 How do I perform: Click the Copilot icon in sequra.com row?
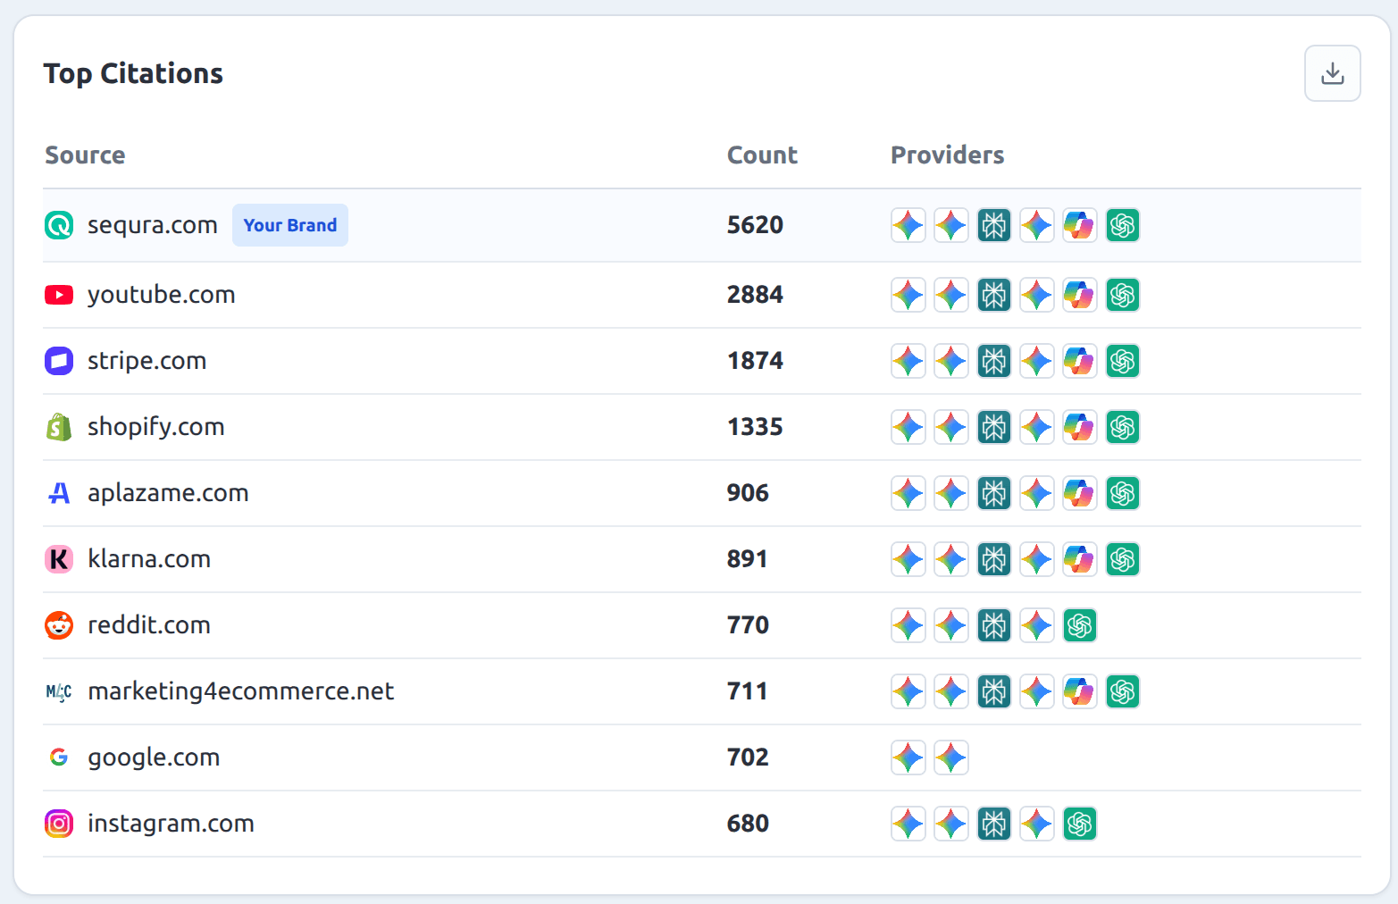(x=1080, y=225)
